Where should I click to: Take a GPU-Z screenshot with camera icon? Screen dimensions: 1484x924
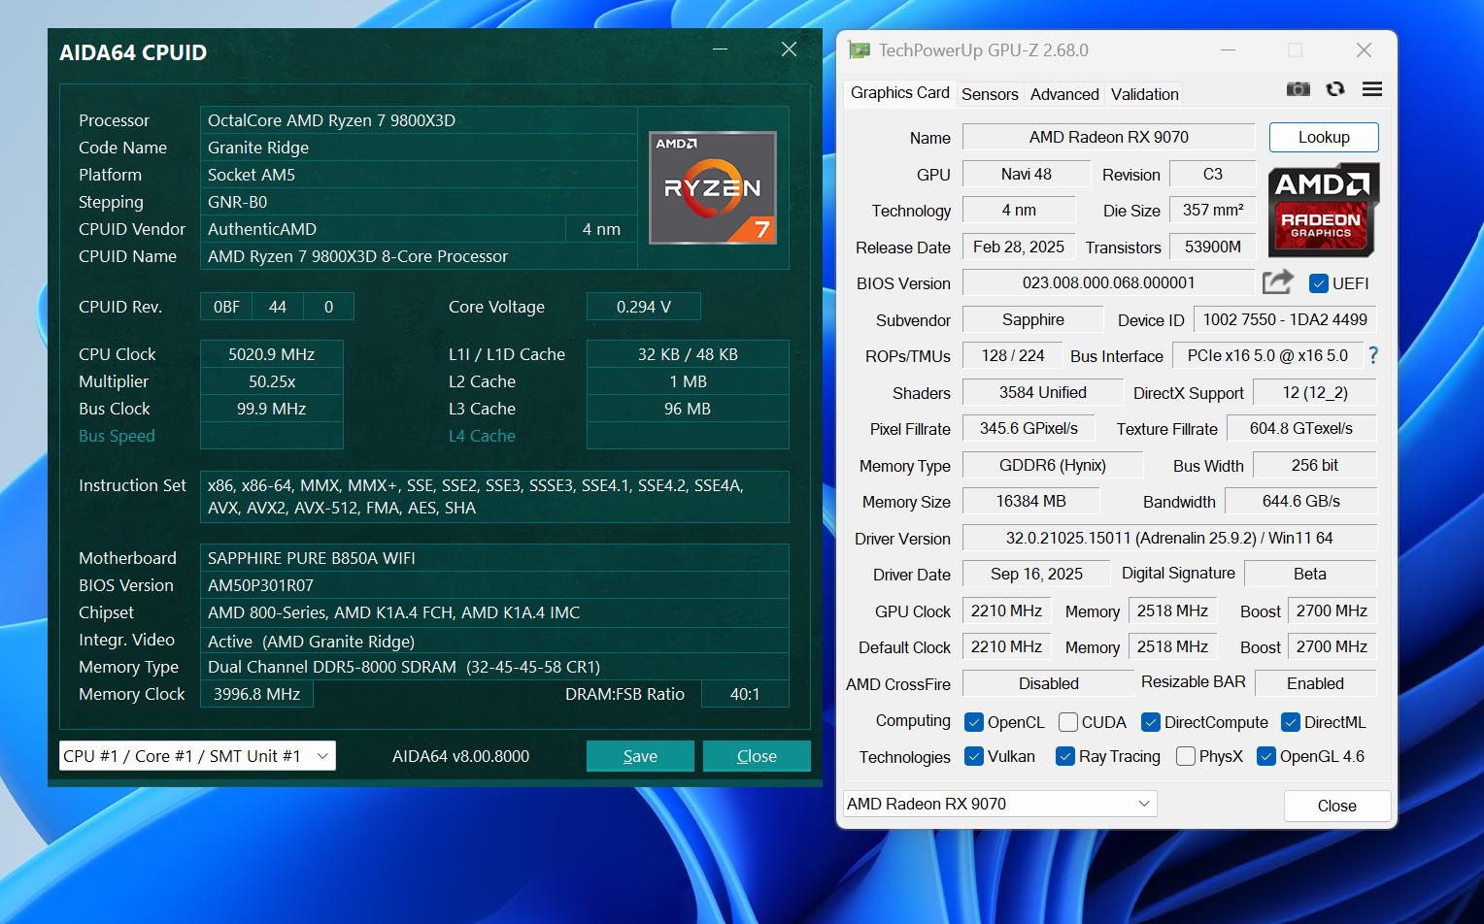(x=1298, y=89)
